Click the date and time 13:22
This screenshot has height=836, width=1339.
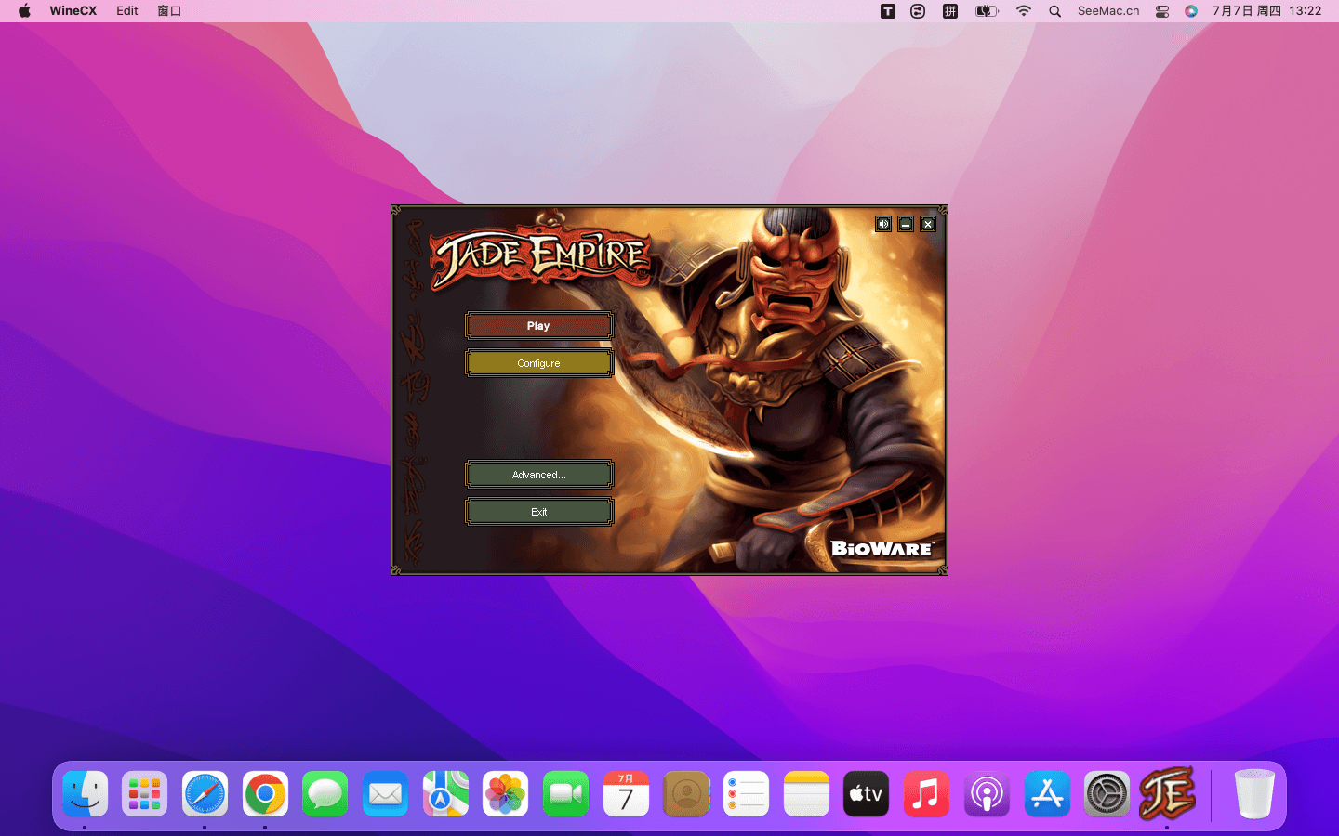[x=1266, y=11]
